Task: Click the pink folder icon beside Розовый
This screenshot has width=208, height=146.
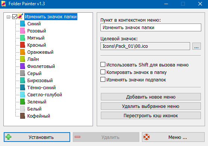Action: 22,31
